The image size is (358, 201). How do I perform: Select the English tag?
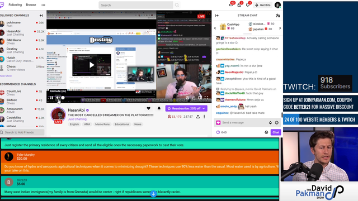click(x=74, y=124)
